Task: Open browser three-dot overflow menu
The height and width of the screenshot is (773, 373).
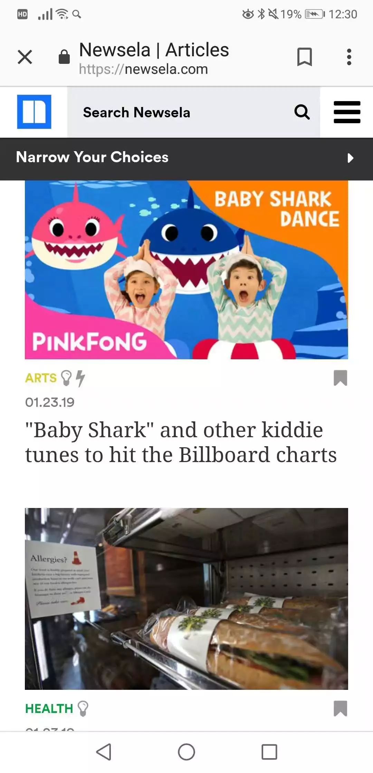Action: pos(349,57)
